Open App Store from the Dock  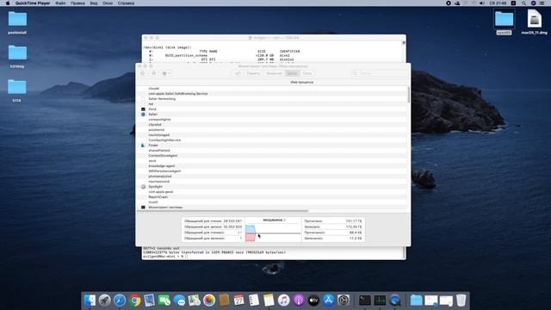pyautogui.click(x=329, y=301)
